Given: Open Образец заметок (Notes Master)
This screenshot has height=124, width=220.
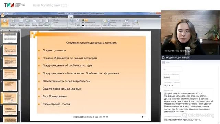Looking at the screenshot, I should pyautogui.click(x=47, y=22).
